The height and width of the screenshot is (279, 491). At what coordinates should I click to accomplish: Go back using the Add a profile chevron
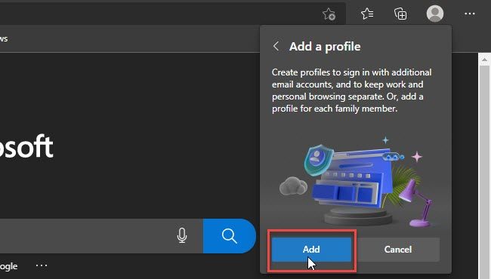coord(276,46)
